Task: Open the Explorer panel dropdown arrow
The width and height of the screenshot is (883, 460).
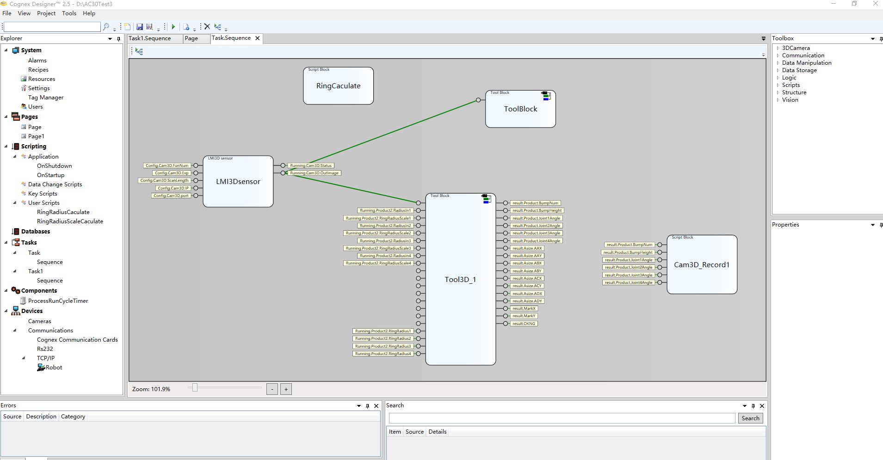Action: [x=110, y=39]
